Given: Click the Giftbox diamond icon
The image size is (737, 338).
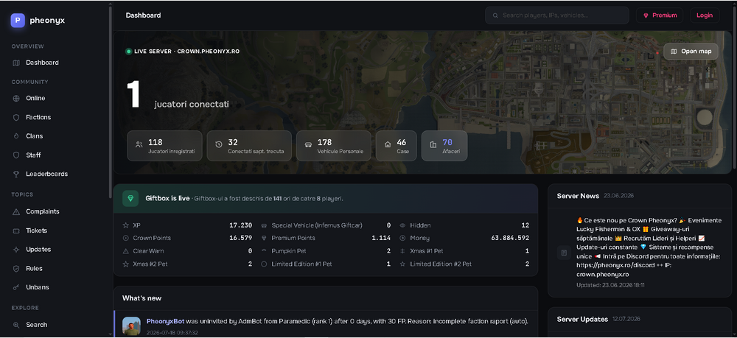Looking at the screenshot, I should pyautogui.click(x=130, y=199).
